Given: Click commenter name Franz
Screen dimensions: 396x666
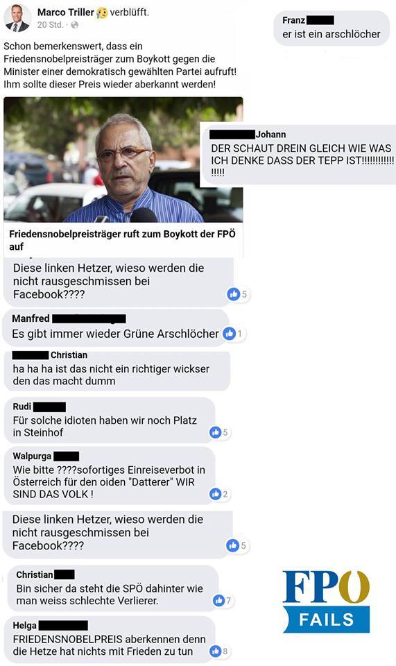Looking at the screenshot, I should (x=294, y=20).
